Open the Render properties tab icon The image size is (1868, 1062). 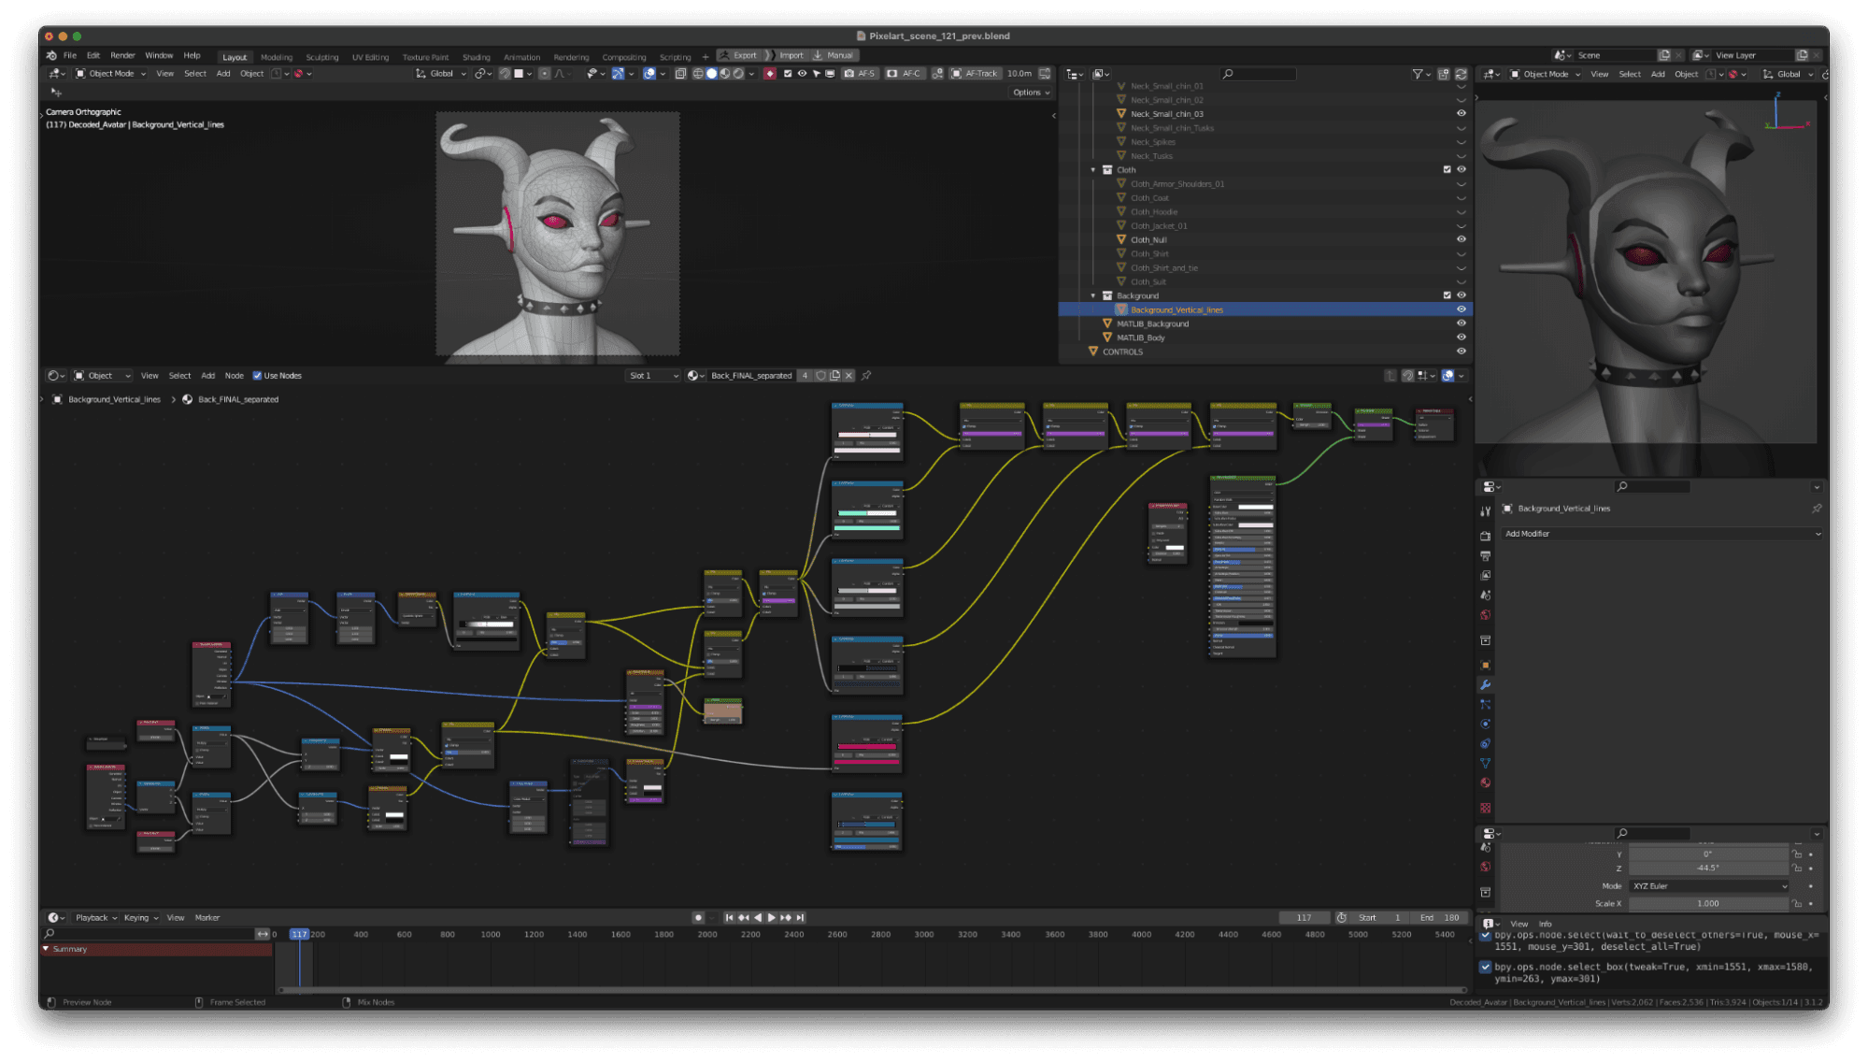click(x=1485, y=537)
